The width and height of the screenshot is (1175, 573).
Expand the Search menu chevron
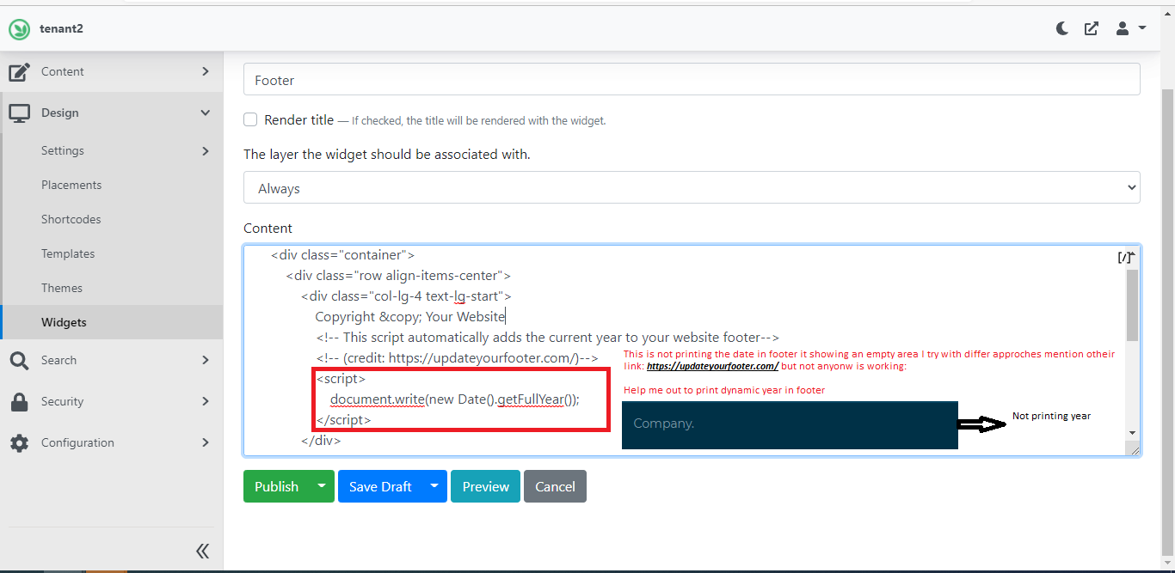(206, 360)
